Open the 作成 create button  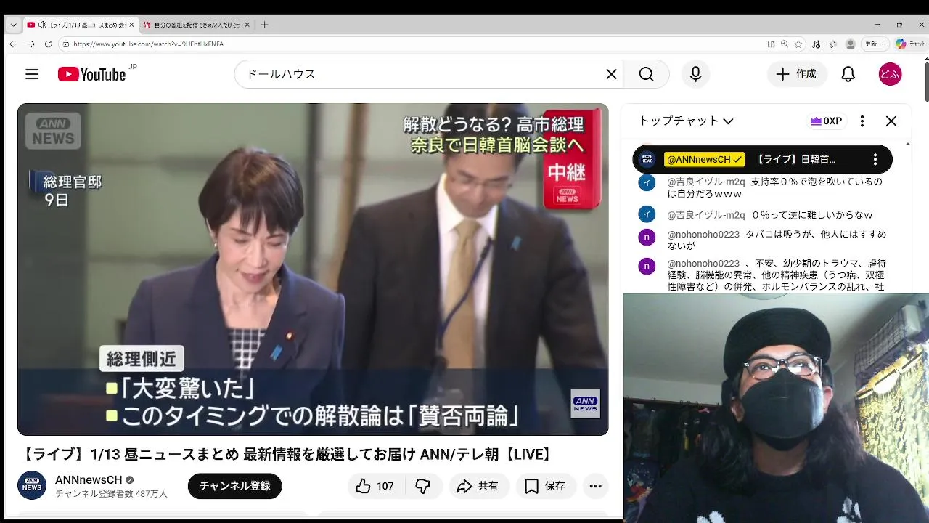click(x=797, y=74)
